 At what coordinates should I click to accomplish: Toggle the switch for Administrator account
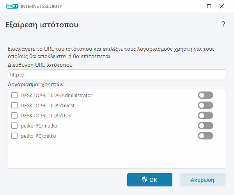206,95
